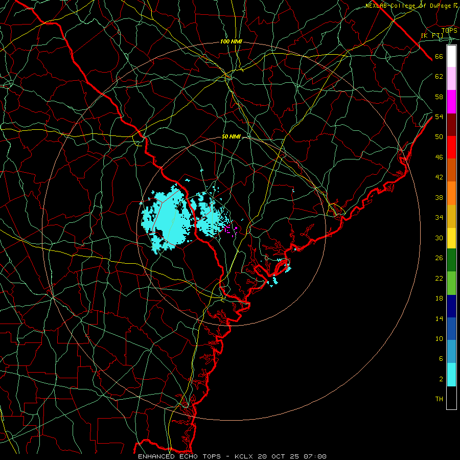Select the dark green legend swatch
Viewport: 460px width, 460px height.
451,260
